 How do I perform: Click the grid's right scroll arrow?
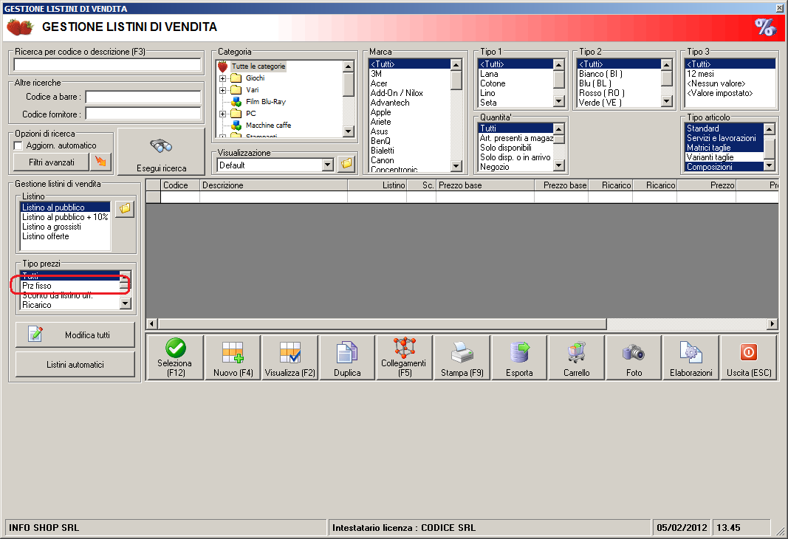point(772,324)
